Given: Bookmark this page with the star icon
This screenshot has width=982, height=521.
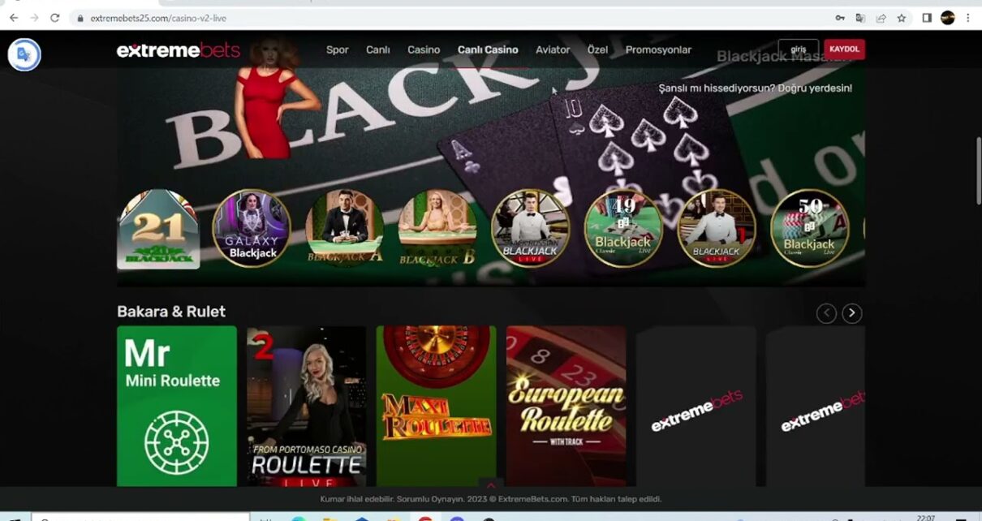Looking at the screenshot, I should 902,18.
